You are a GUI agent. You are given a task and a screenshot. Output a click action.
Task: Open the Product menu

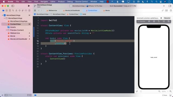[61, 2]
